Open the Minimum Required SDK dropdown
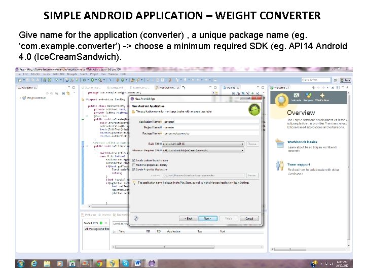Screen dimensions: 365x274 click(x=203, y=151)
